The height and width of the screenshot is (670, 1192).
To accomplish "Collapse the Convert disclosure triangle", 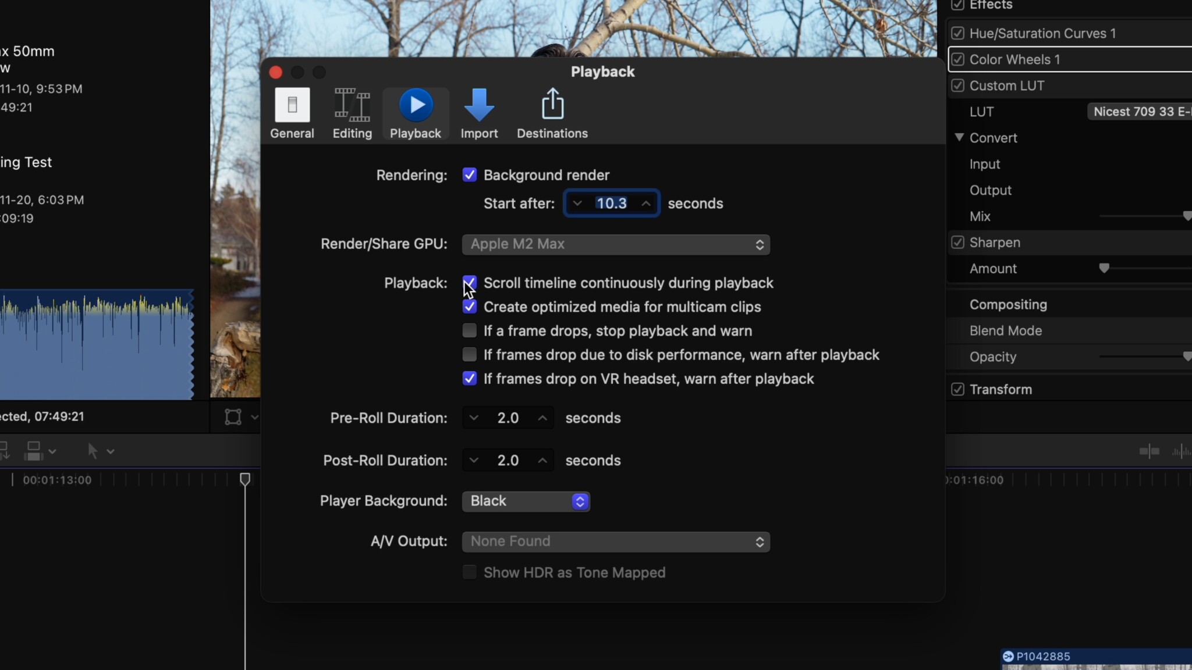I will coord(959,137).
